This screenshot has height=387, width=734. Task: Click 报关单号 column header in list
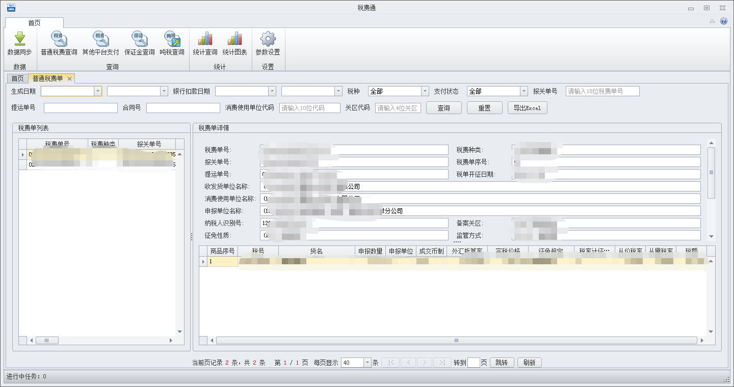147,144
